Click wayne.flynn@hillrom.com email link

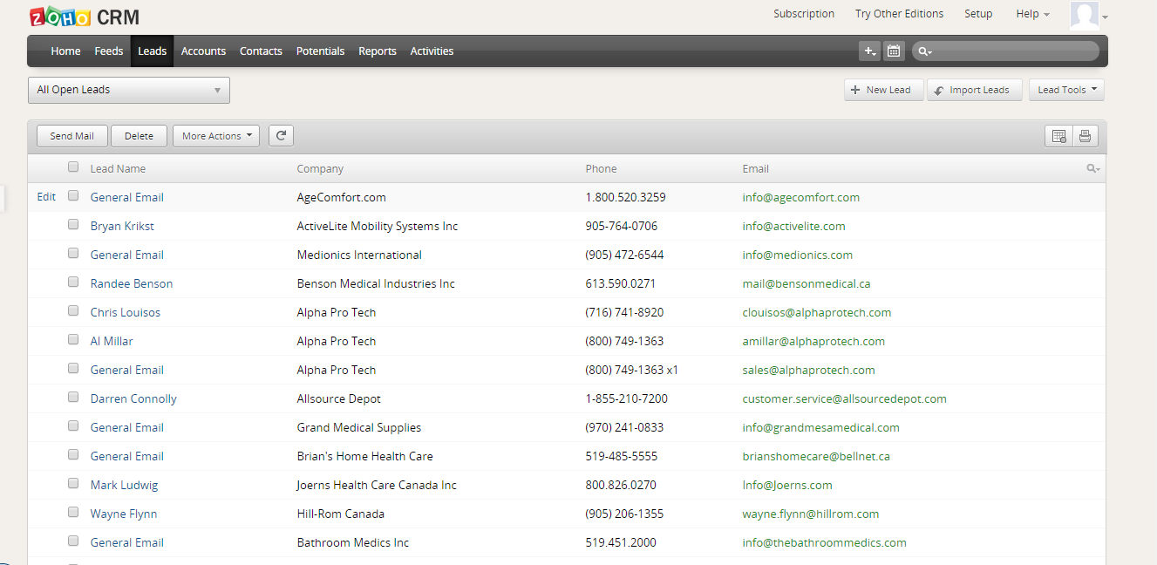pyautogui.click(x=811, y=514)
